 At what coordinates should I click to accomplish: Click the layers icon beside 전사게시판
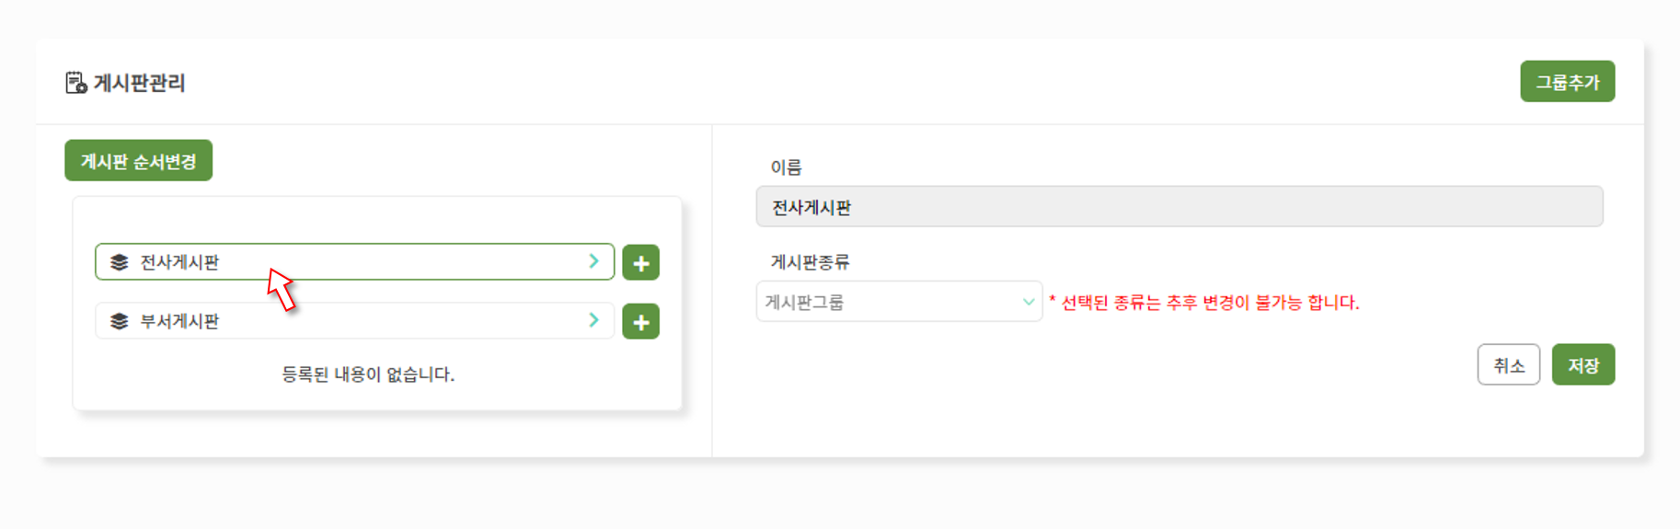(120, 262)
